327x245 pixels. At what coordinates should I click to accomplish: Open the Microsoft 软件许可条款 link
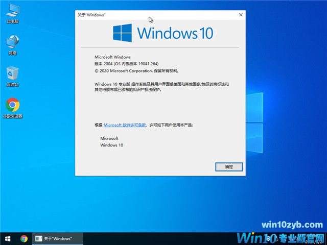coord(125,125)
